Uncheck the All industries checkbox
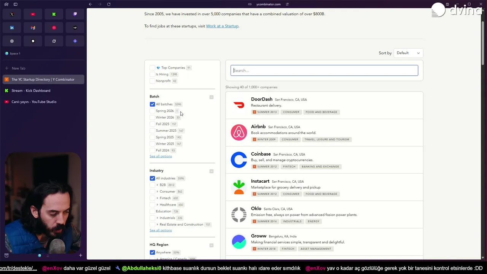Viewport: 487px width, 274px height. click(x=152, y=178)
